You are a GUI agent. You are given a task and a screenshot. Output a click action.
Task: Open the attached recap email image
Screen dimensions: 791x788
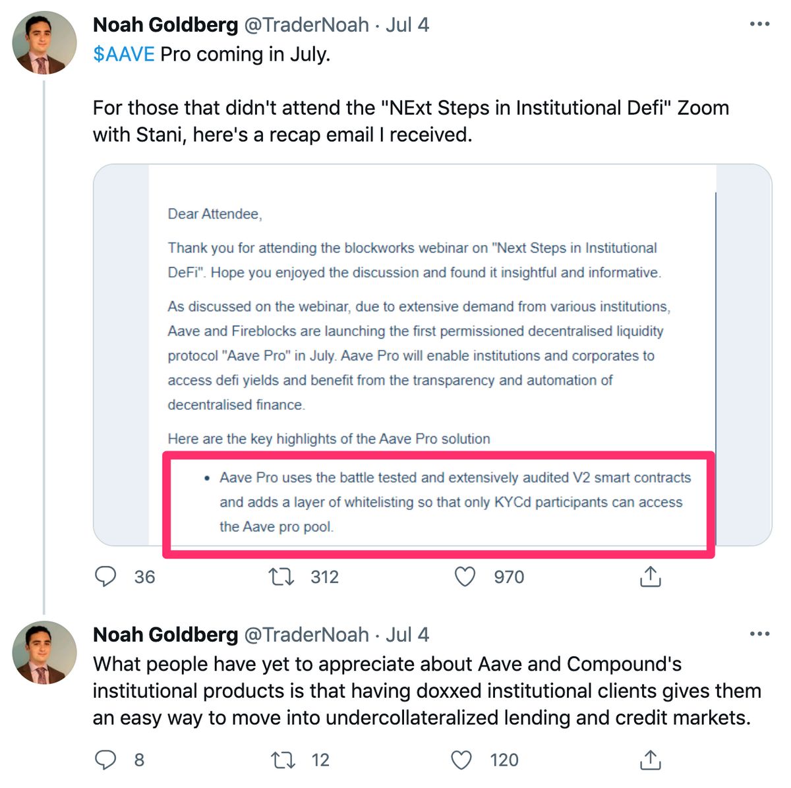pos(432,355)
